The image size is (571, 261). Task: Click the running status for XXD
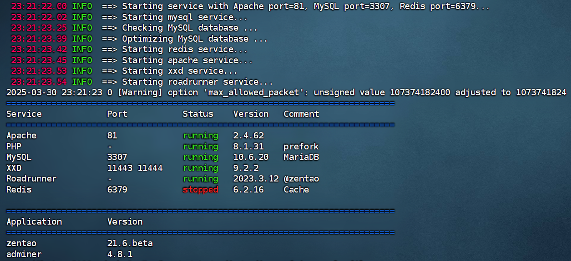200,168
